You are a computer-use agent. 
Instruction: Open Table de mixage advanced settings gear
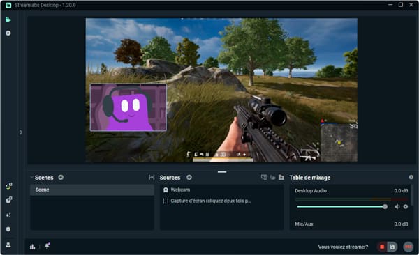[x=411, y=177]
